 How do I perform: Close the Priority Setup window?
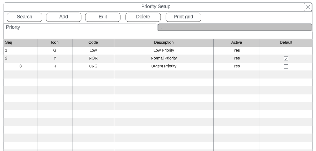(x=308, y=7)
